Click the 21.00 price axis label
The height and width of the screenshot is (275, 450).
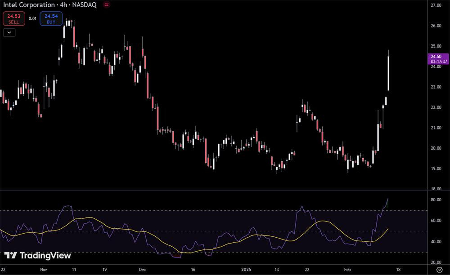436,128
